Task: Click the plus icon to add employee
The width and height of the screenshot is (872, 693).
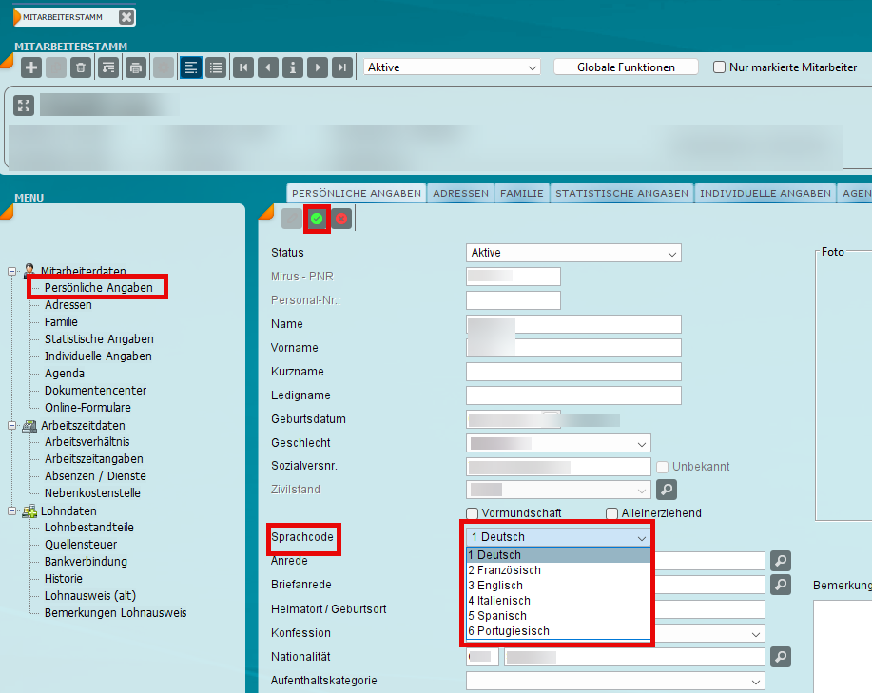Action: [x=31, y=67]
